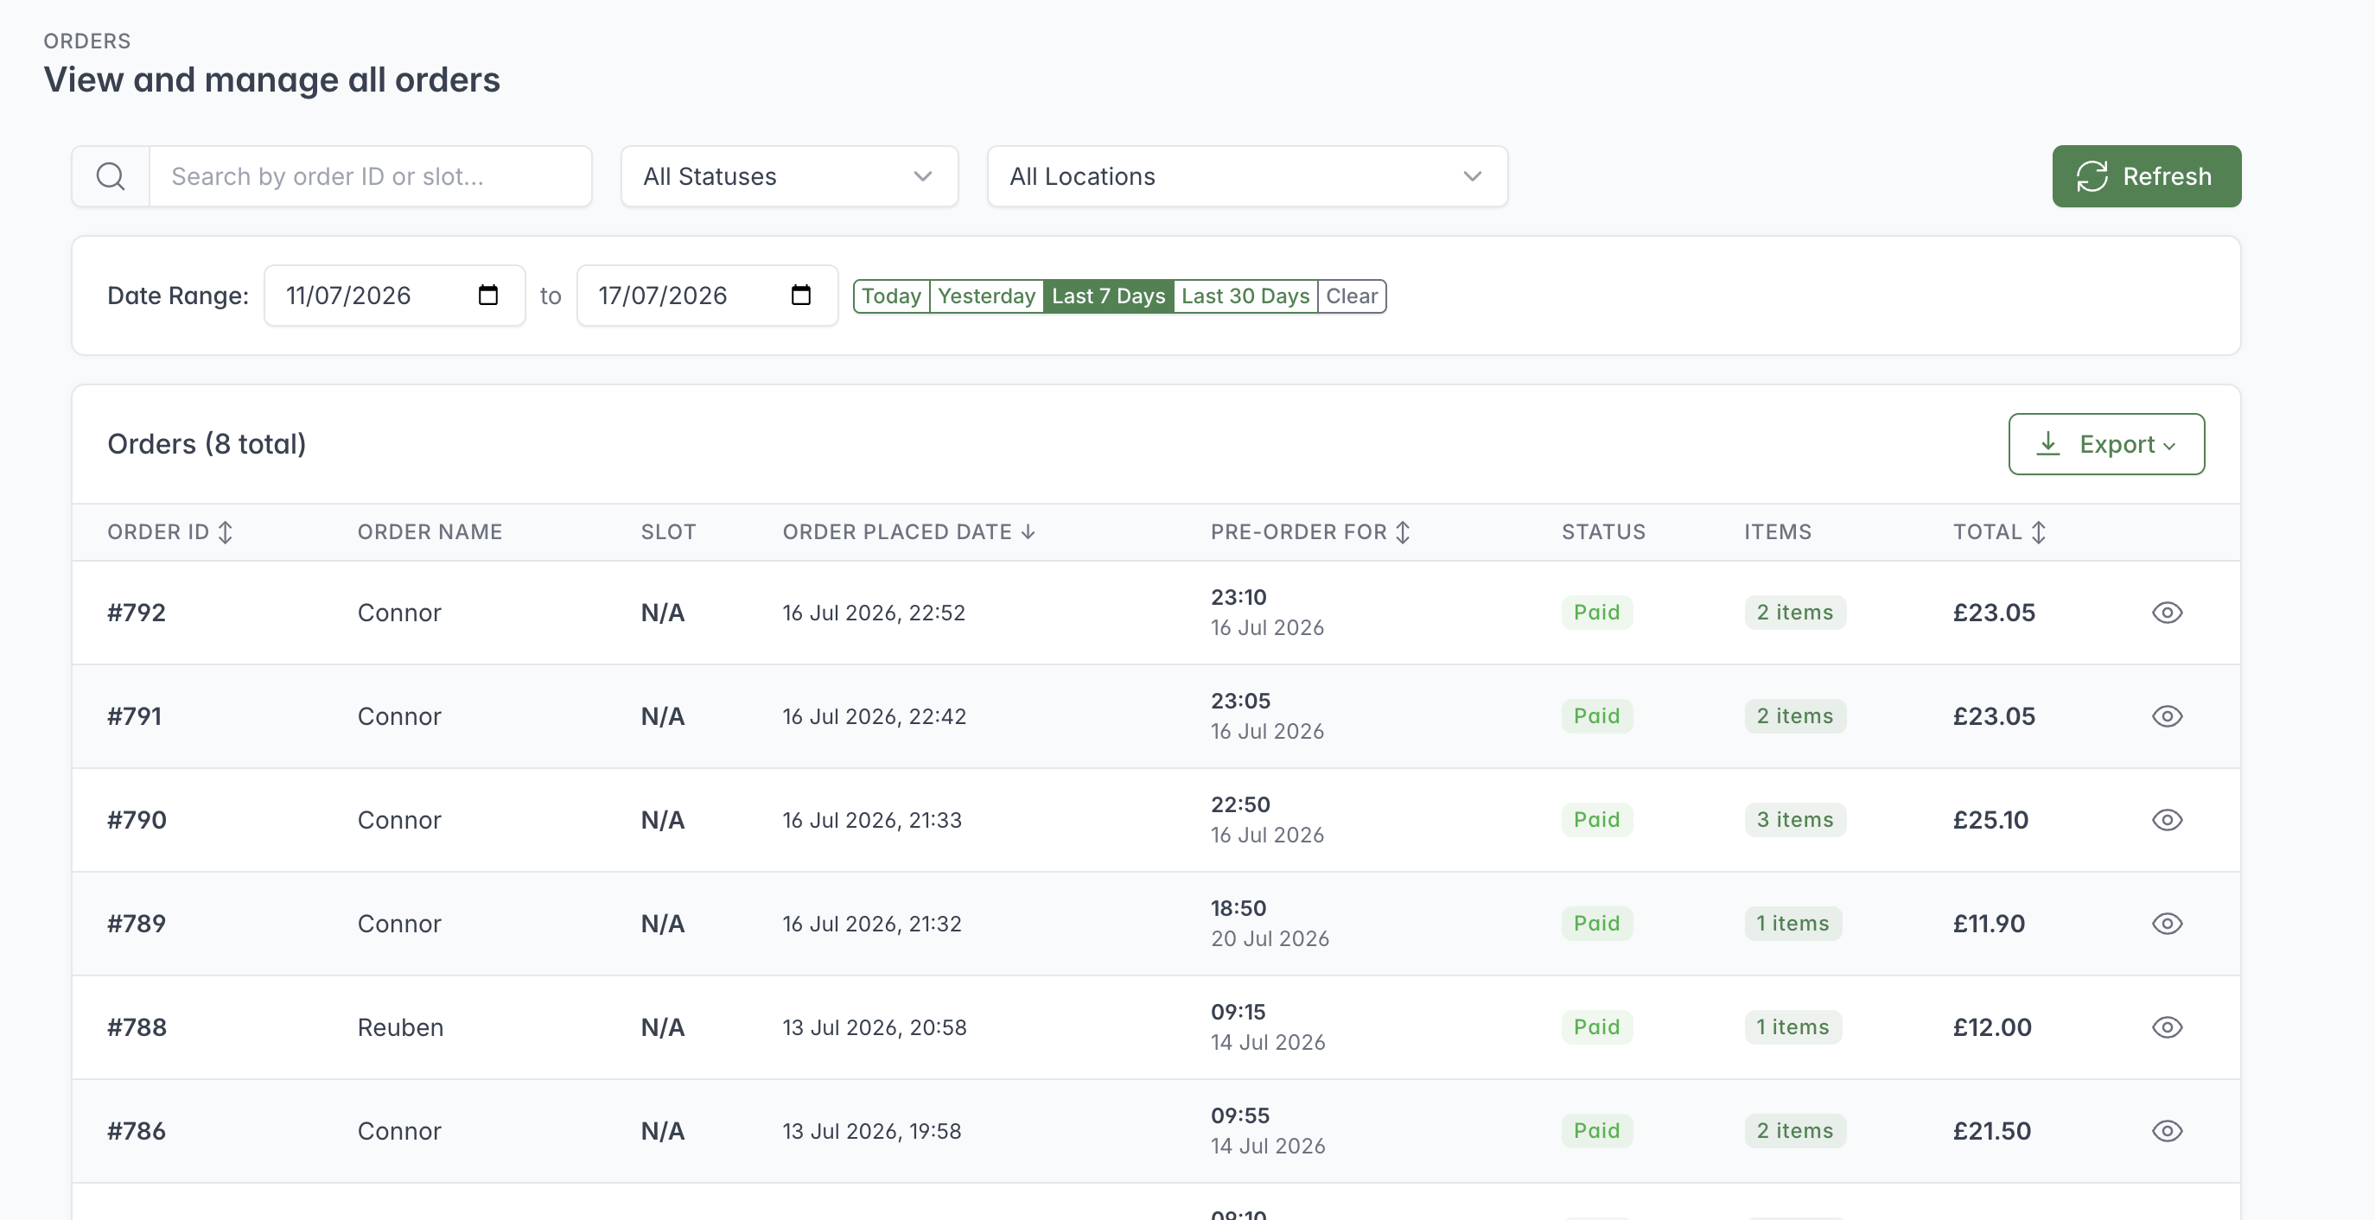This screenshot has height=1220, width=2375.
Task: Click order ID #792
Action: [x=137, y=612]
